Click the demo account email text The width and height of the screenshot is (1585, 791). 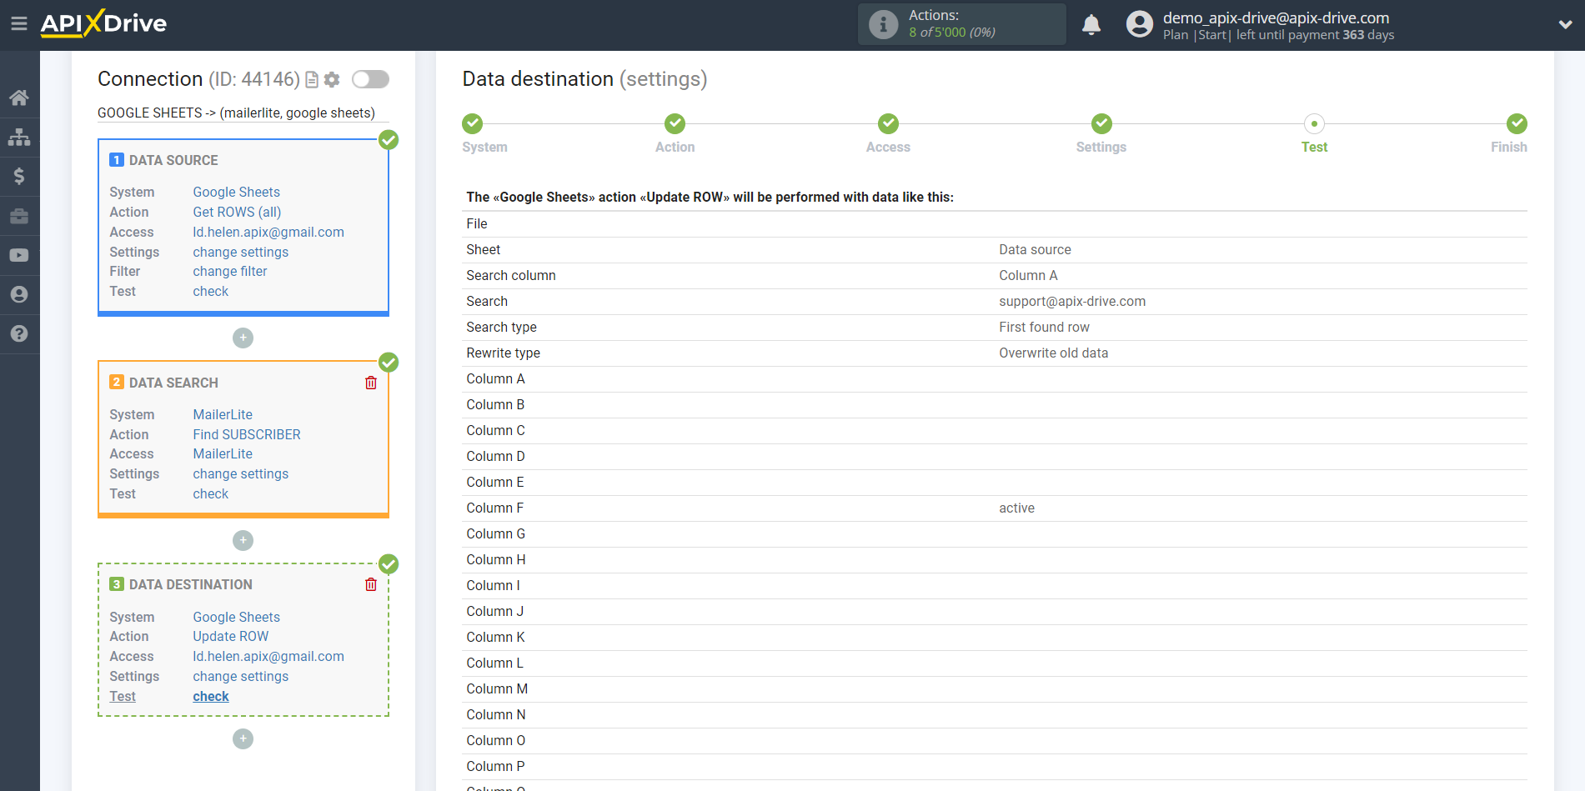point(1276,18)
